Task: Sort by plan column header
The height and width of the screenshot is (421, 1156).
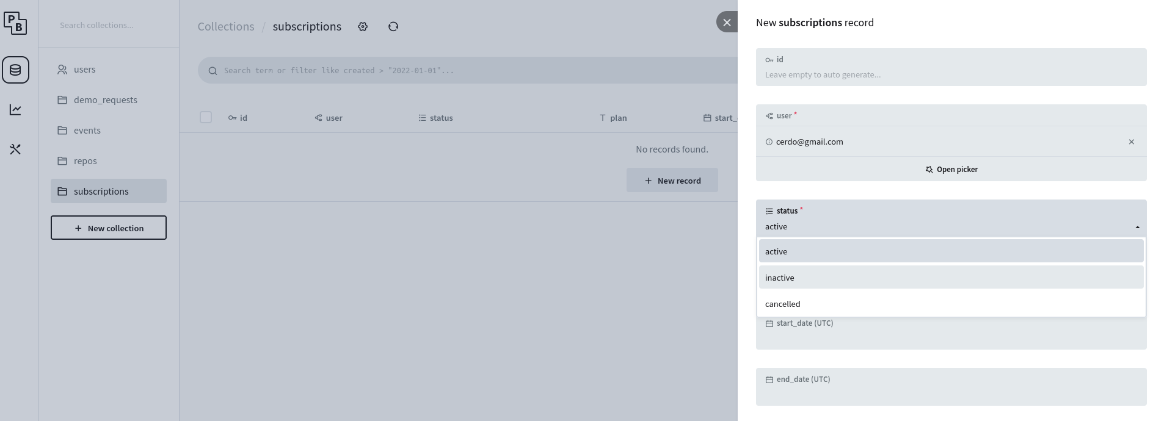Action: pyautogui.click(x=613, y=118)
